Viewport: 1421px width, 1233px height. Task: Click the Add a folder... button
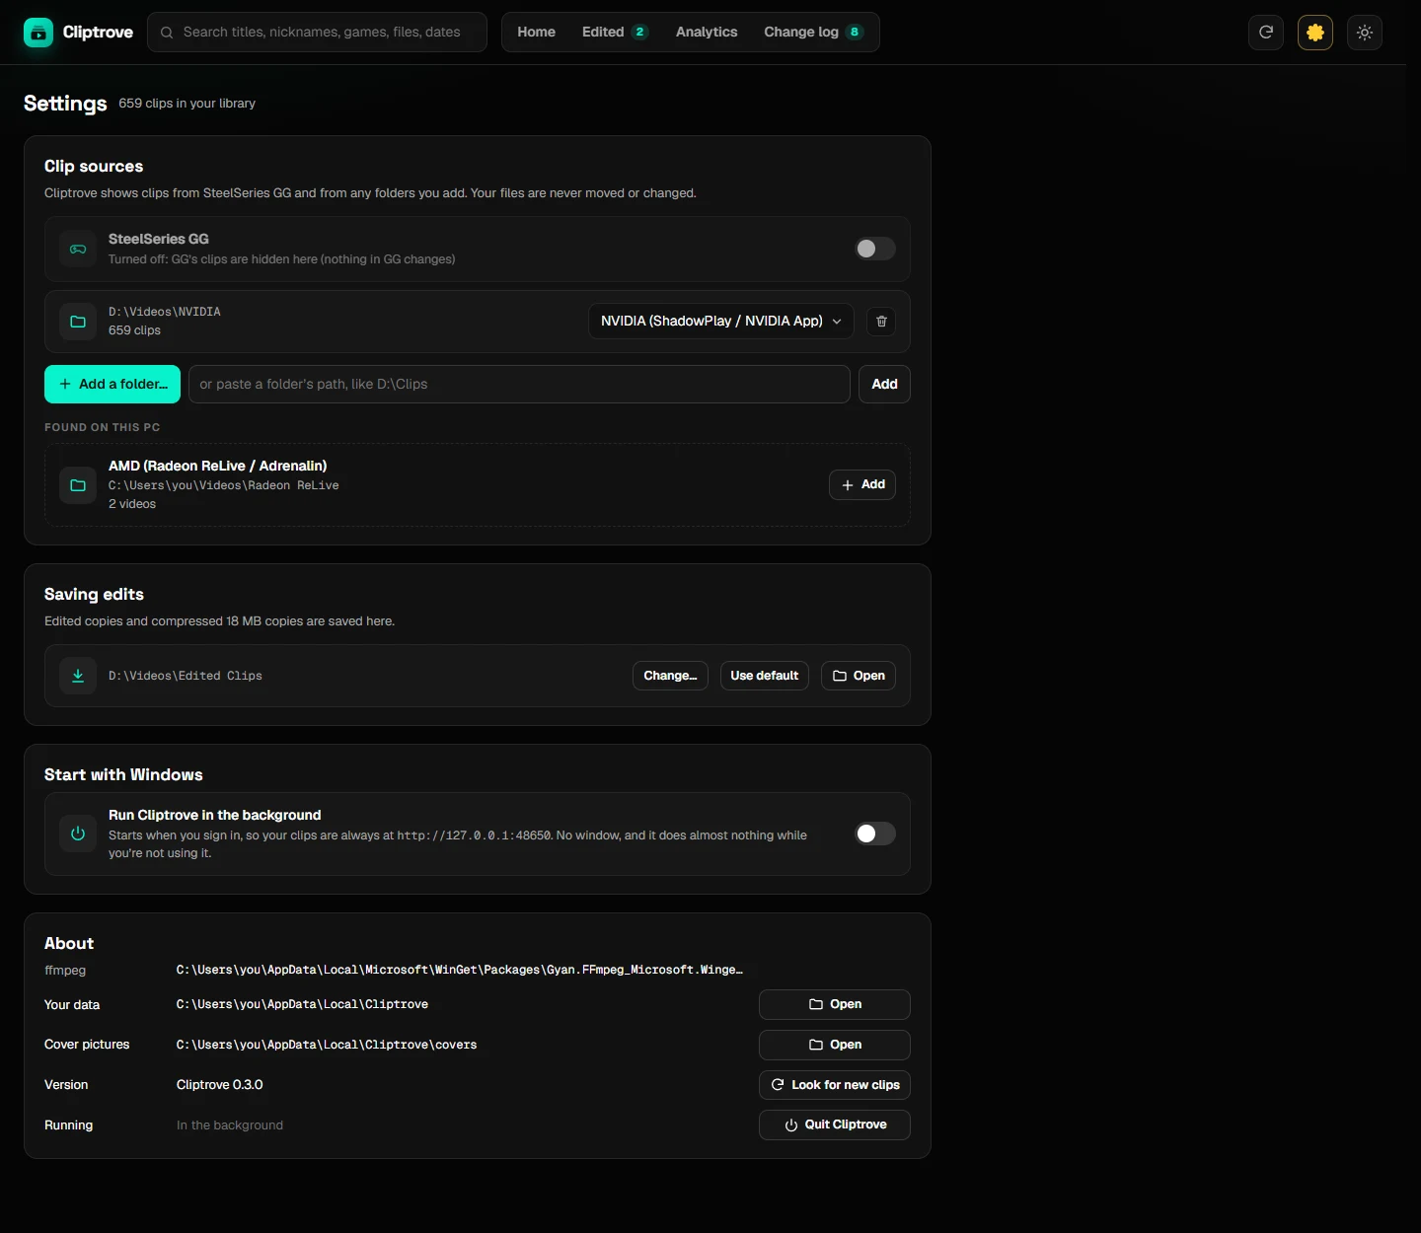[x=112, y=385]
